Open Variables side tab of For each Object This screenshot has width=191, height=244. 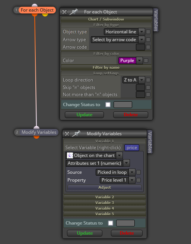click(156, 20)
